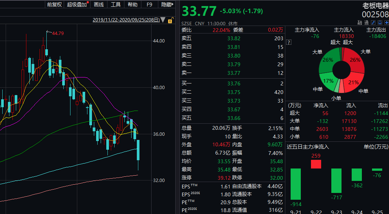Add stock with the blue plus icon
Image resolution: width=389 pixels, height=214 pixels.
point(386,23)
